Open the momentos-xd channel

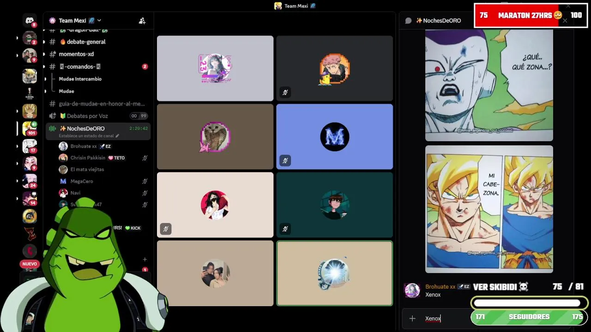[76, 54]
